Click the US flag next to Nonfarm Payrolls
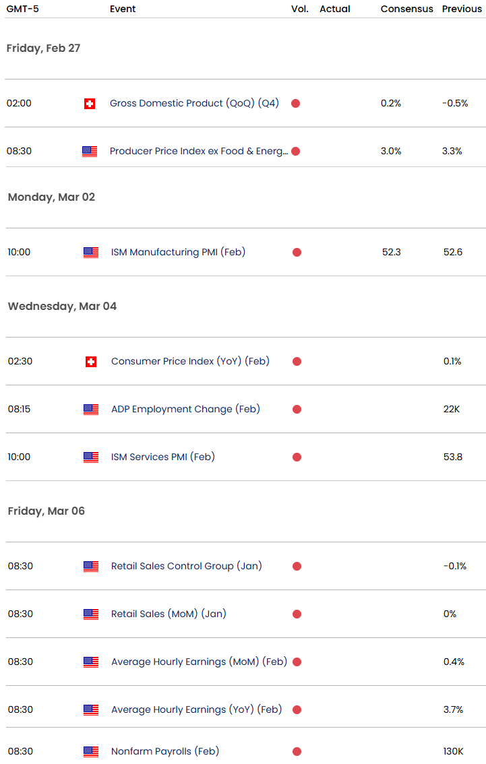The width and height of the screenshot is (486, 764). click(x=90, y=752)
